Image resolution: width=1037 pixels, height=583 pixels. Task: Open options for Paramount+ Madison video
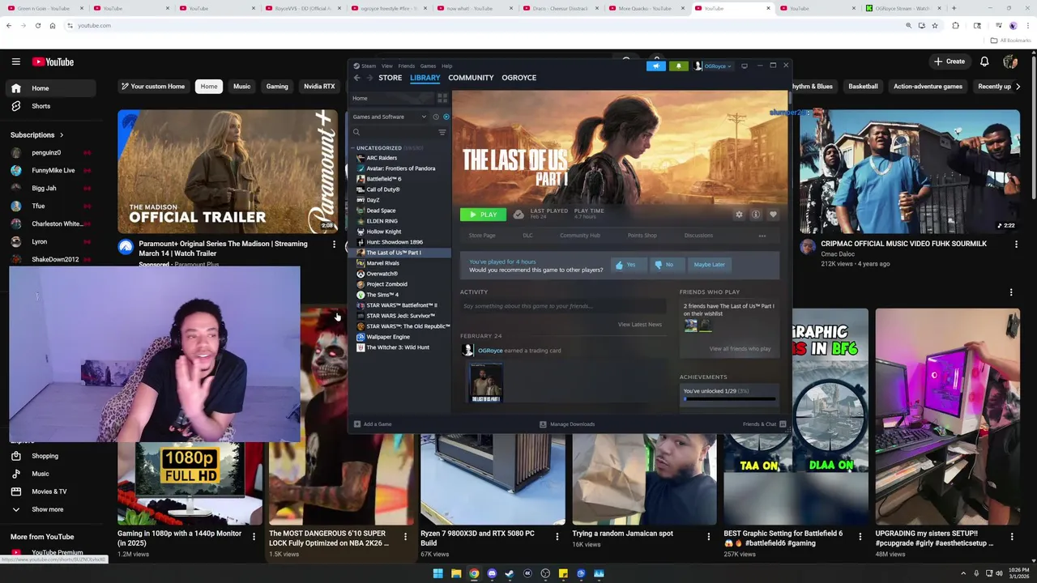334,244
